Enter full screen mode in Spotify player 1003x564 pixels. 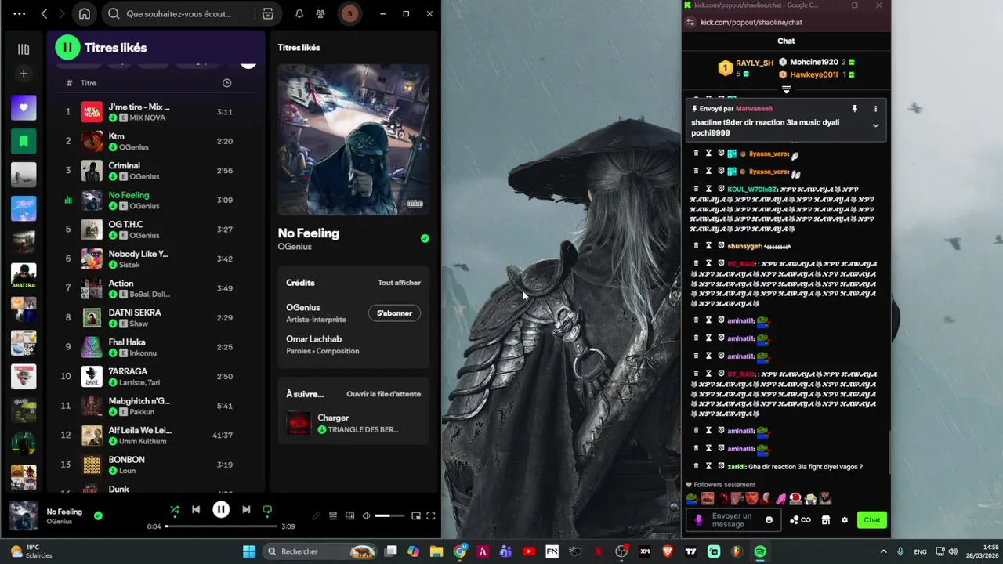pyautogui.click(x=431, y=515)
